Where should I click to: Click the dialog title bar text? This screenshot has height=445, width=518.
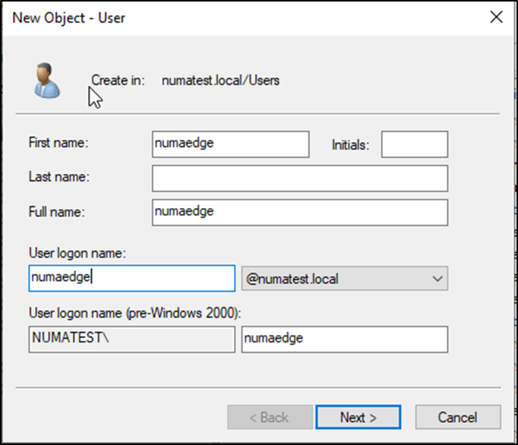click(x=69, y=17)
